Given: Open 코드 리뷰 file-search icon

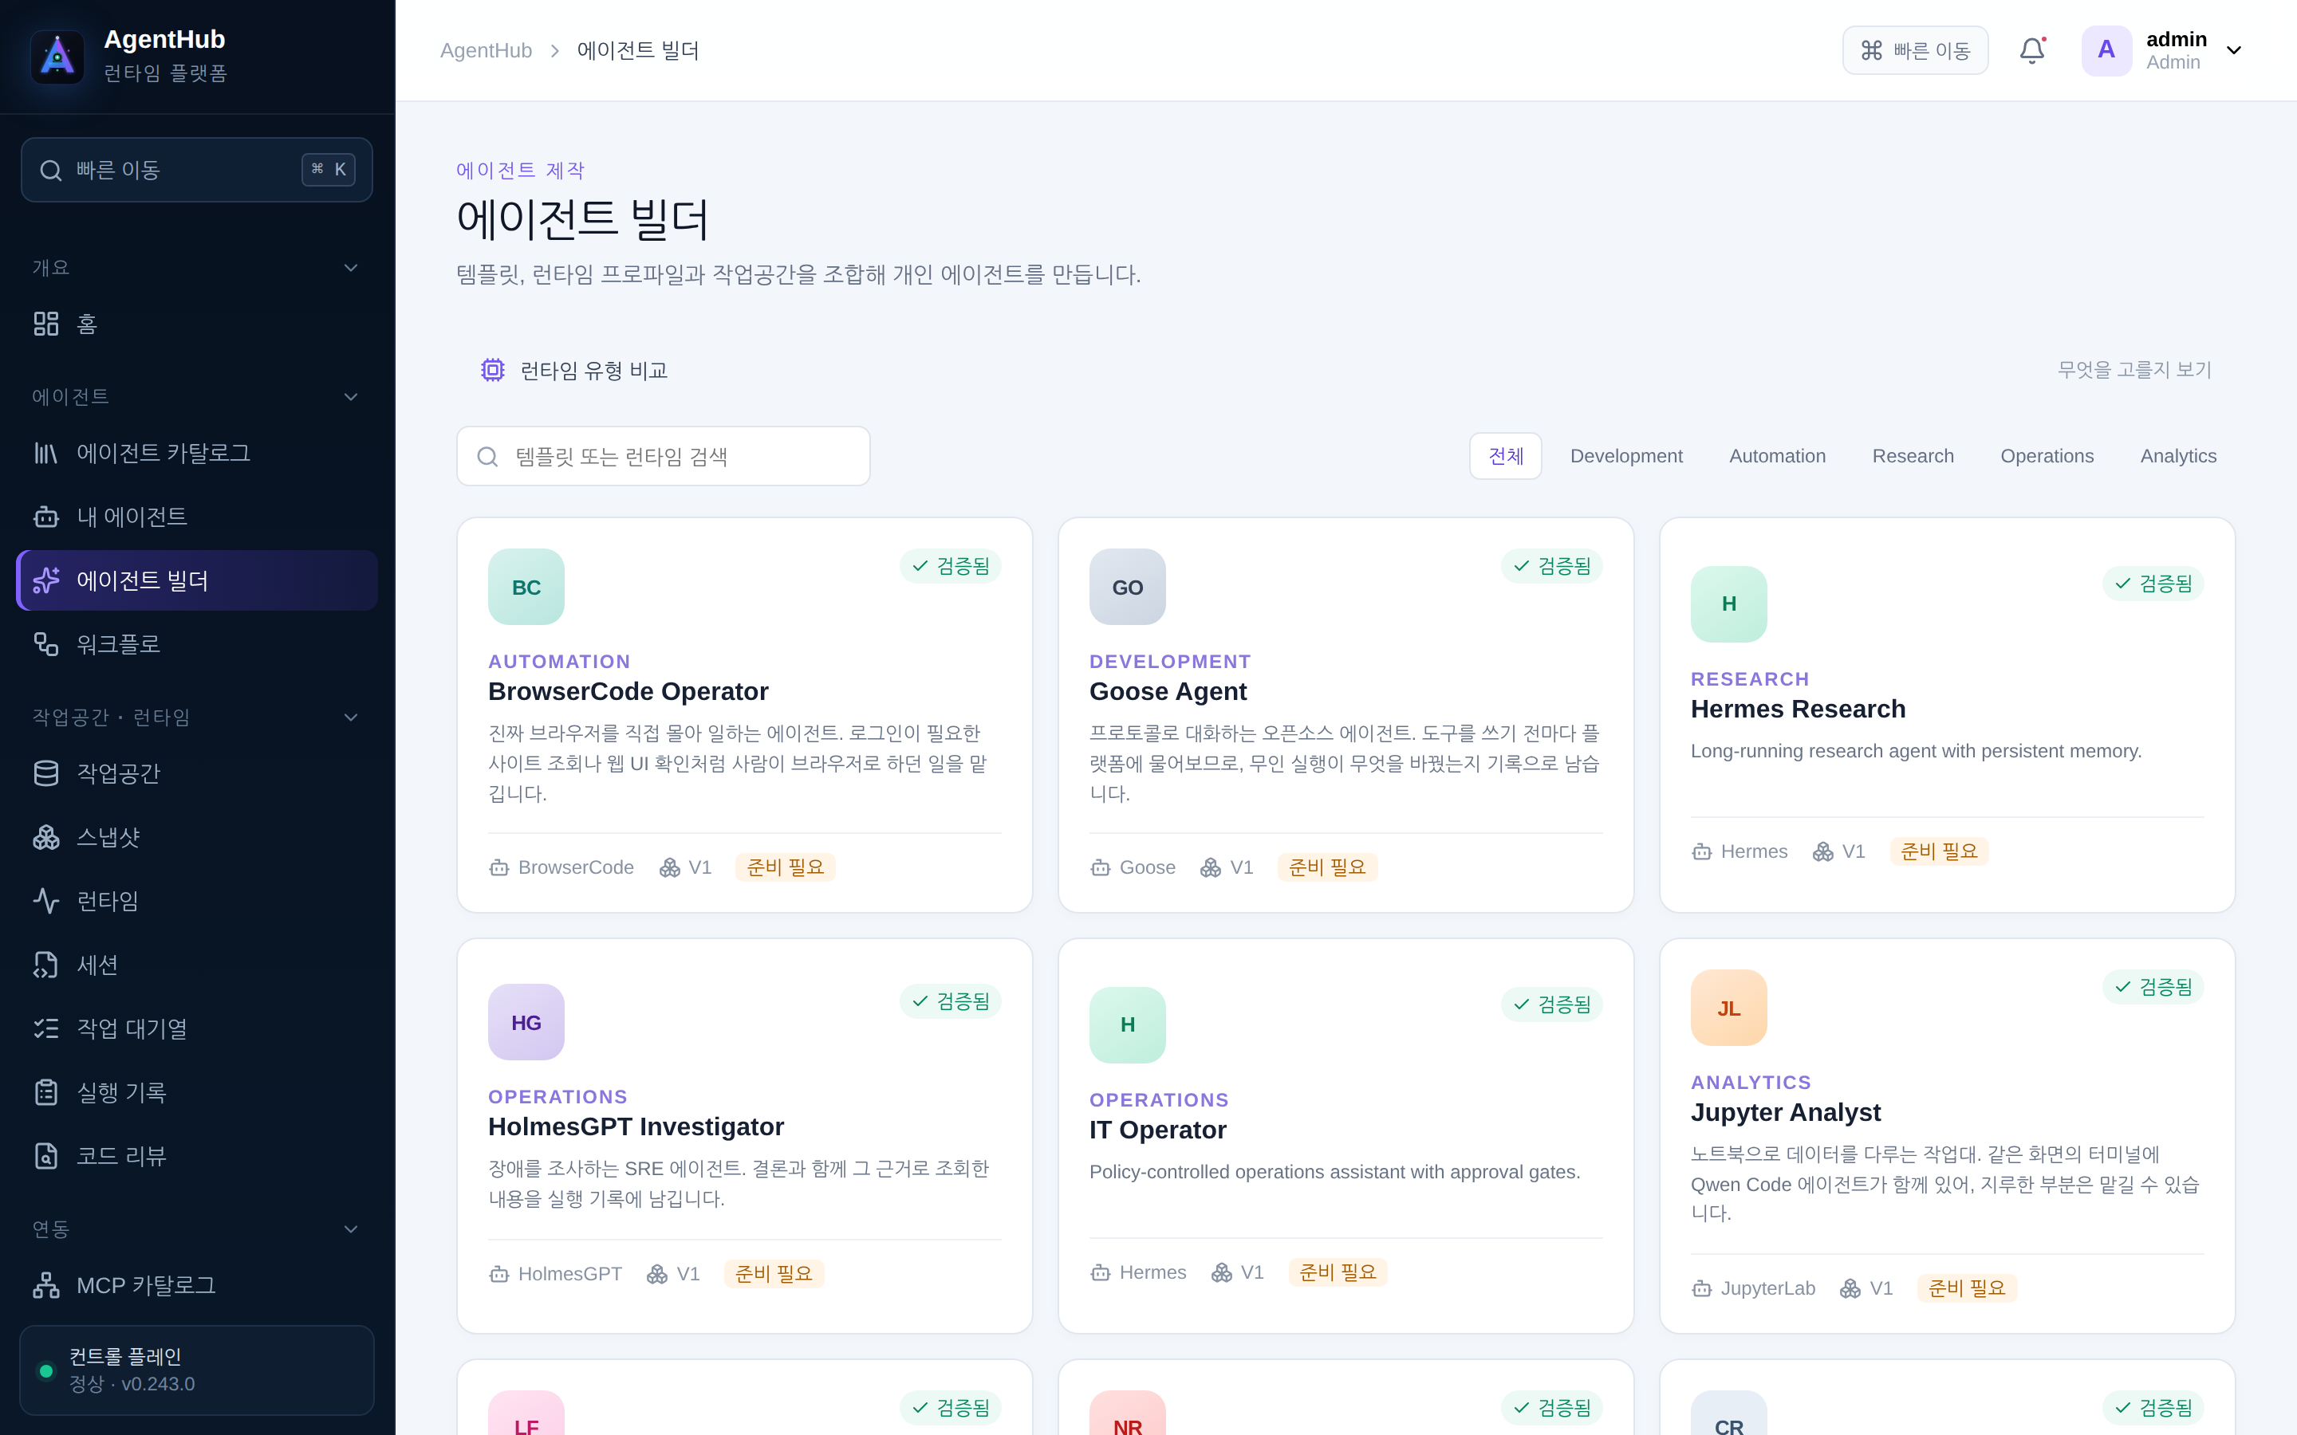Looking at the screenshot, I should click(45, 1155).
